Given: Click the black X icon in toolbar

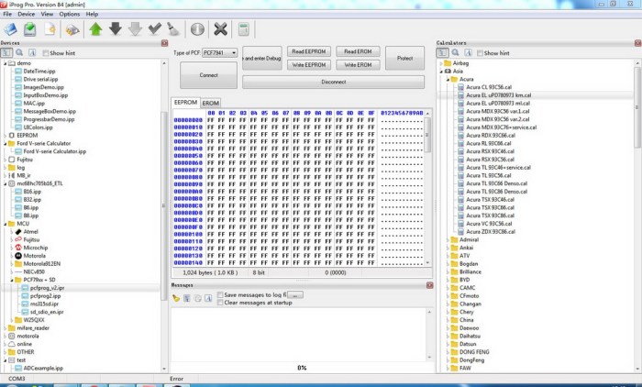Looking at the screenshot, I should pyautogui.click(x=220, y=29).
